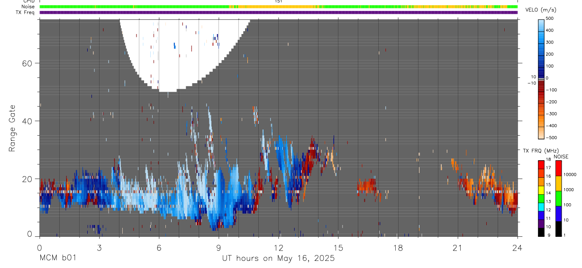
Task: Click the 200 tick on the velocity scale
Action: point(551,54)
